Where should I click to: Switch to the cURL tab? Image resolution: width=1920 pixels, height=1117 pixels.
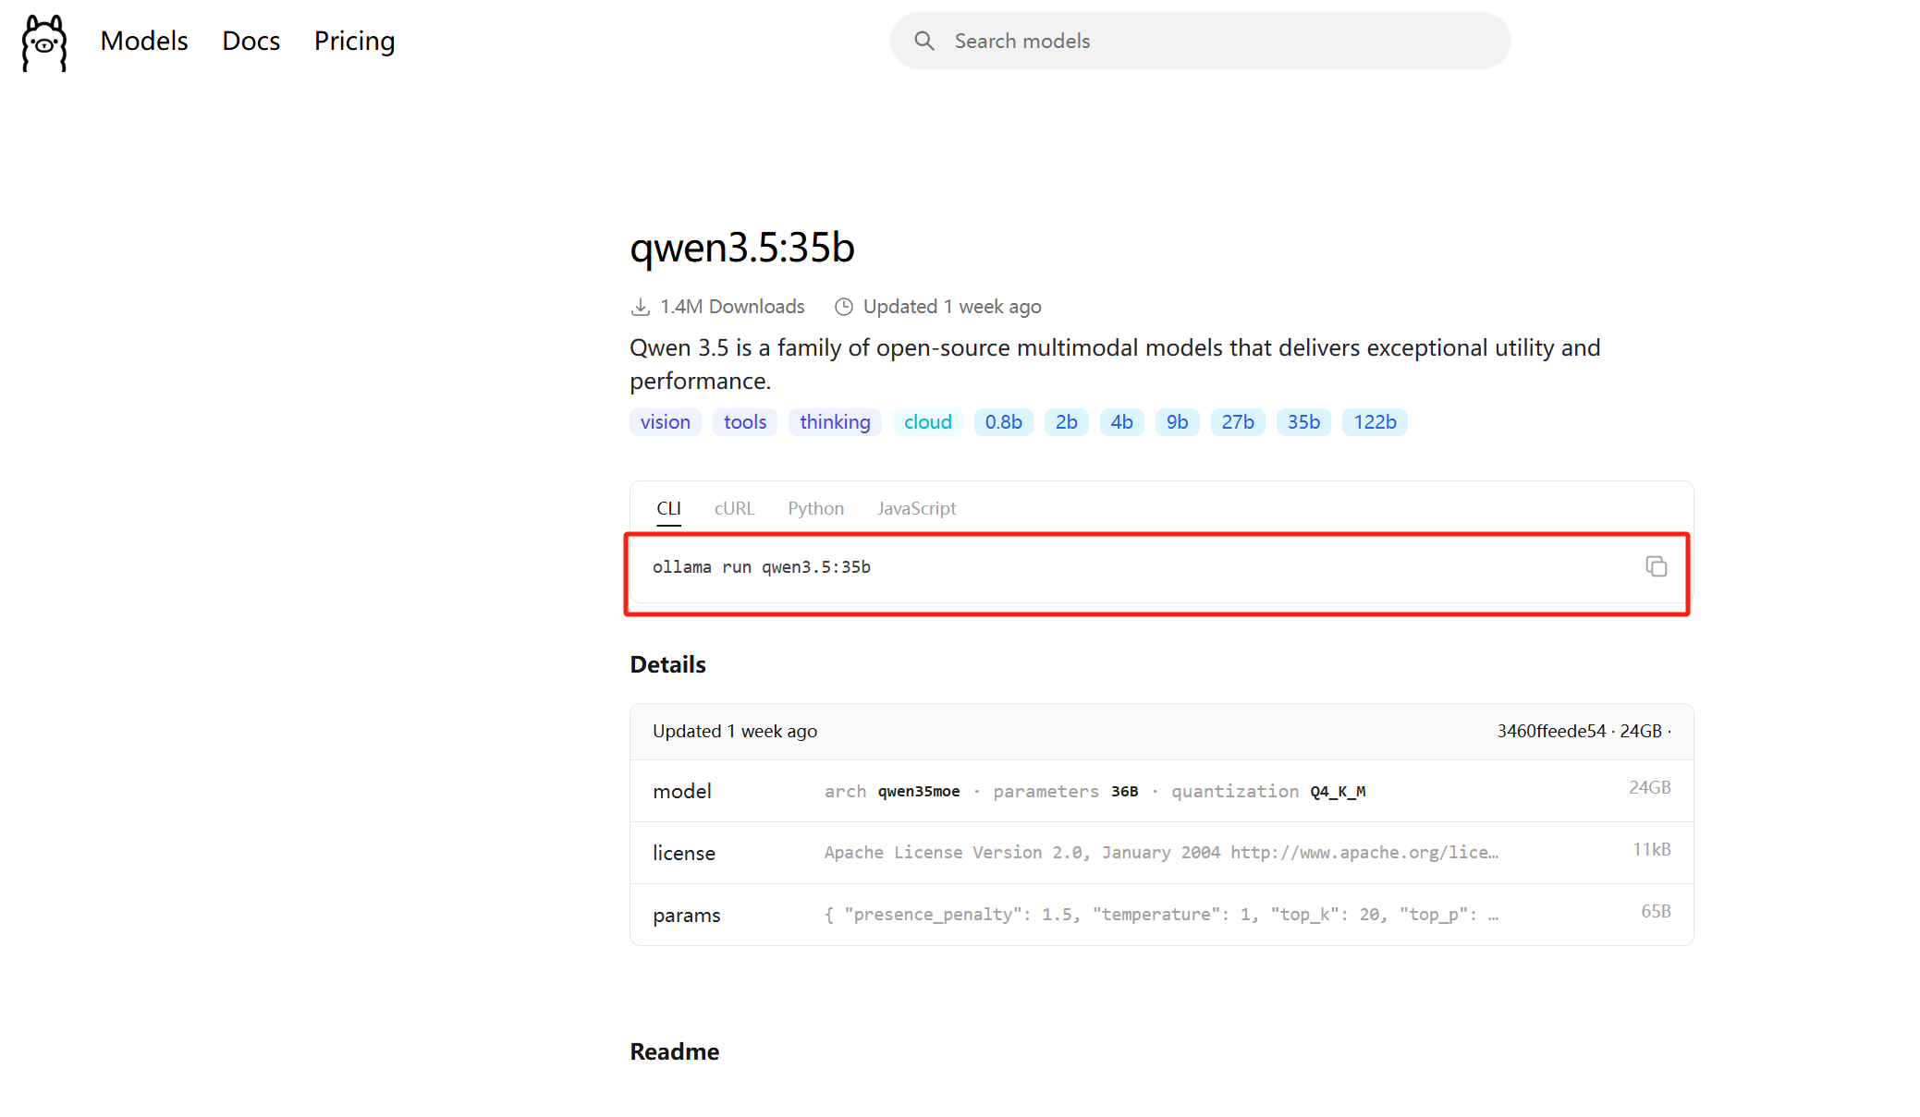point(734,508)
